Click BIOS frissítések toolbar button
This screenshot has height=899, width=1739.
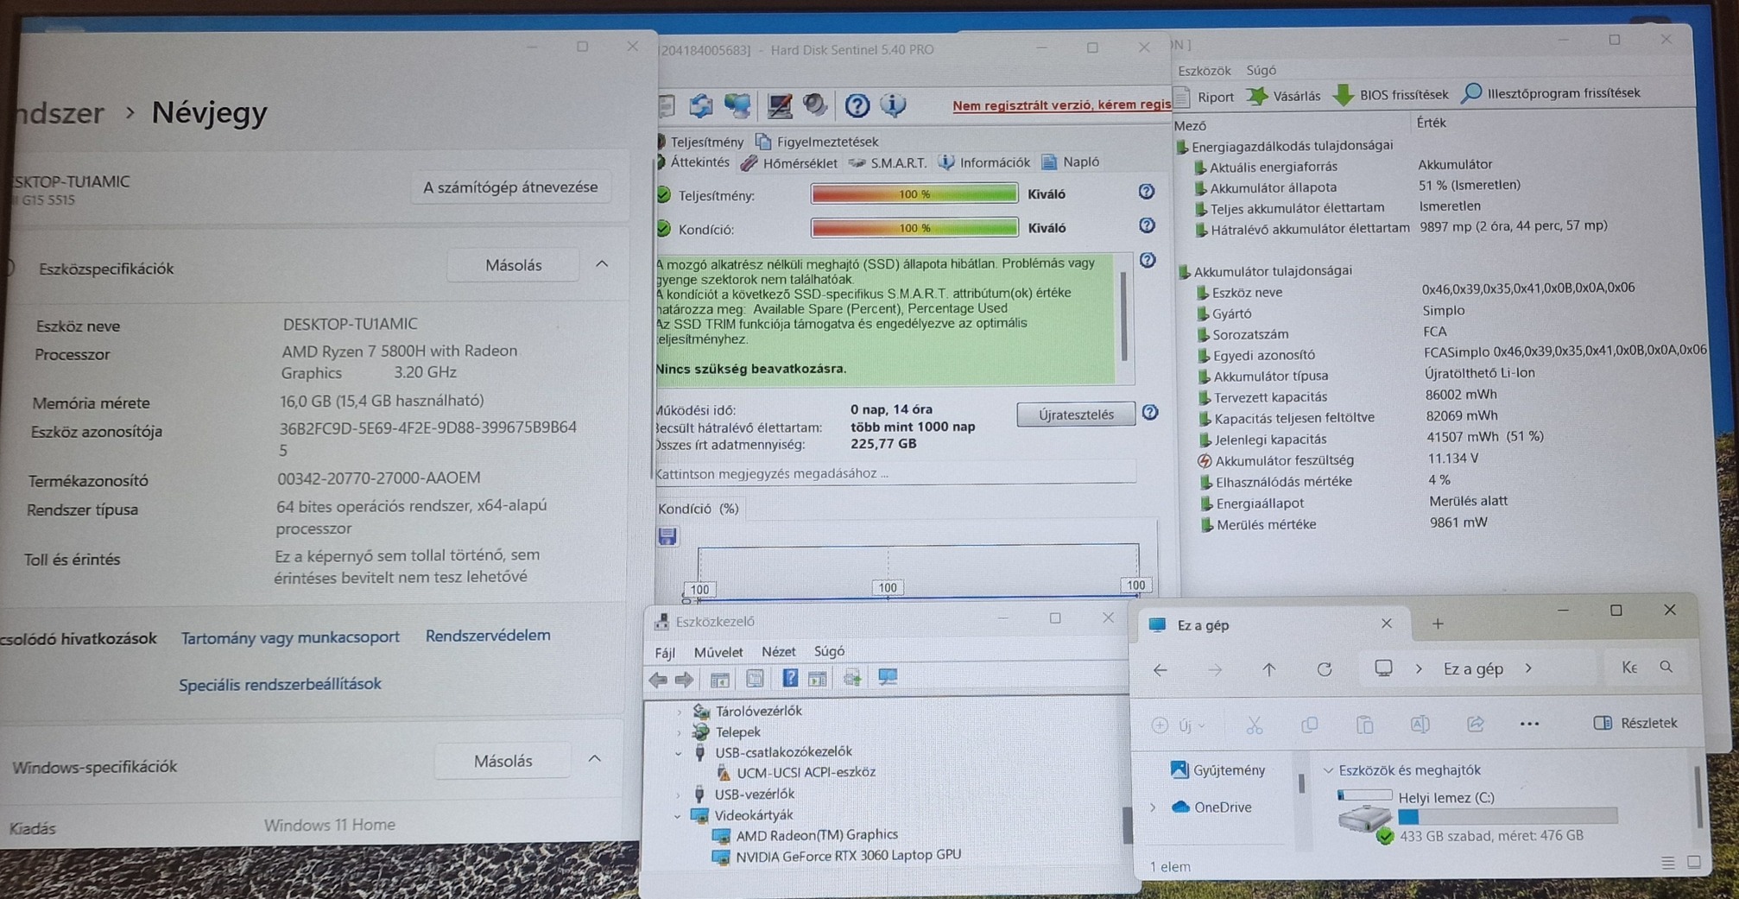1390,94
